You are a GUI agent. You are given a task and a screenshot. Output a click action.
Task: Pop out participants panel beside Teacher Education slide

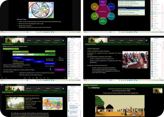[x=162, y=39]
